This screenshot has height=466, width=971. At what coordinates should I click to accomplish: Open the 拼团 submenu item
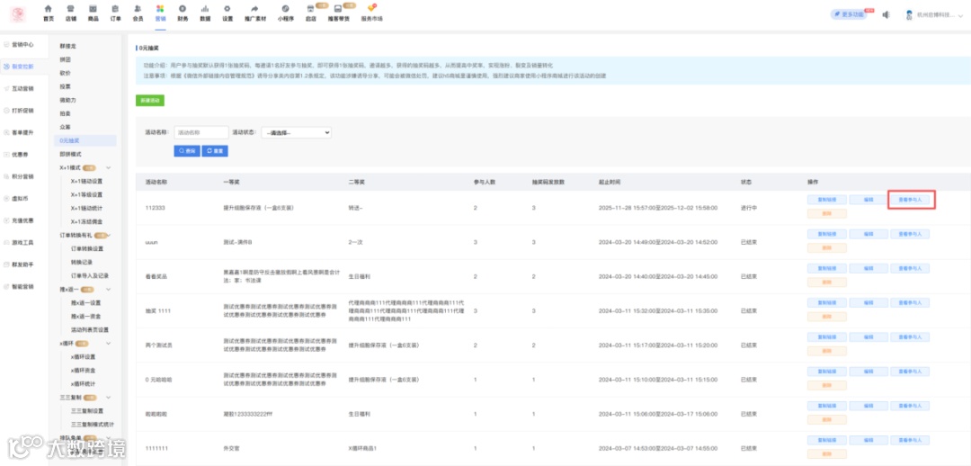[x=65, y=59]
